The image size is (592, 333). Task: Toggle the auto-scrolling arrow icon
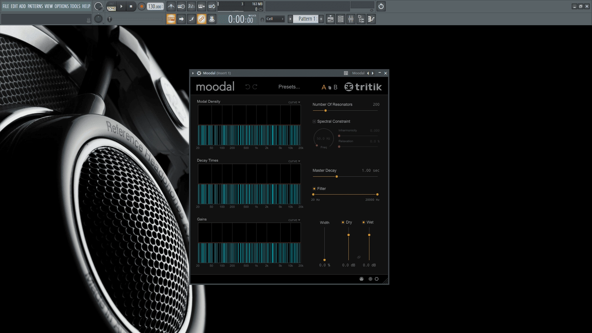click(181, 19)
